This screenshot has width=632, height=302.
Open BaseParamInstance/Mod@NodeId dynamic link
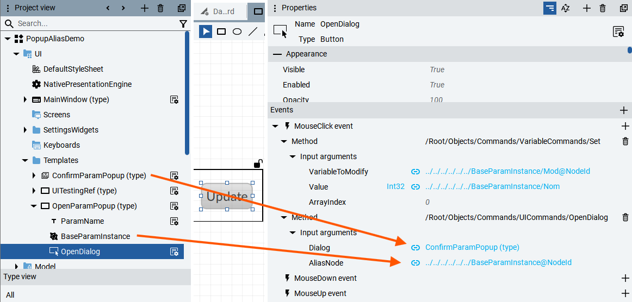[x=508, y=172]
